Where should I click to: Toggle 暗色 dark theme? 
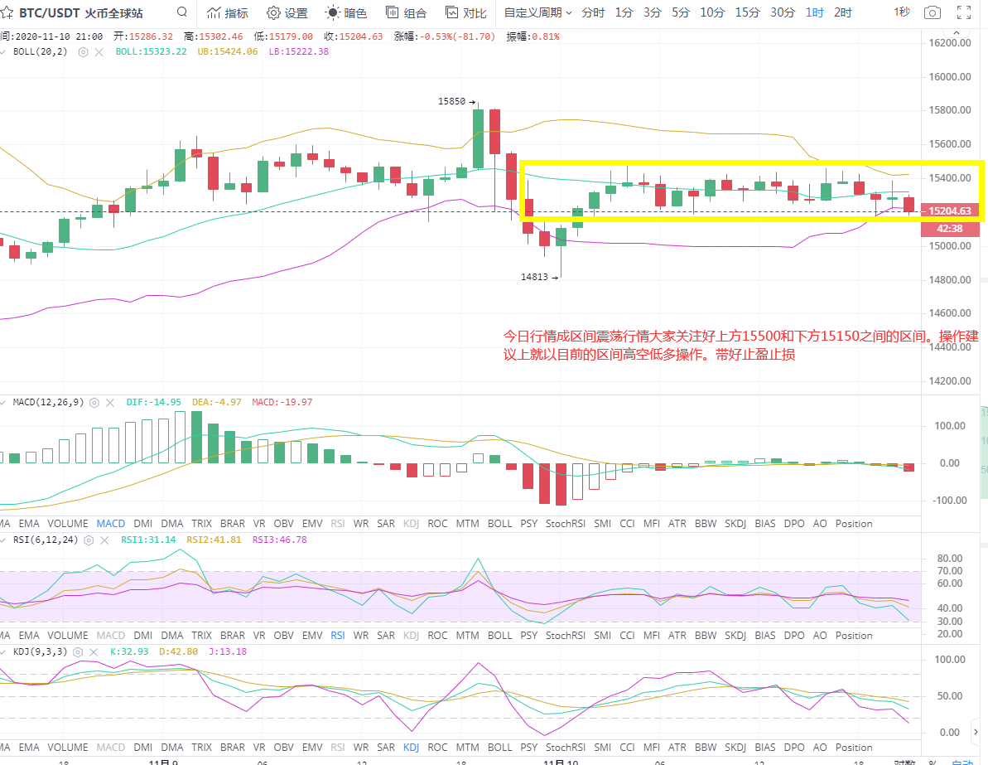[x=345, y=13]
